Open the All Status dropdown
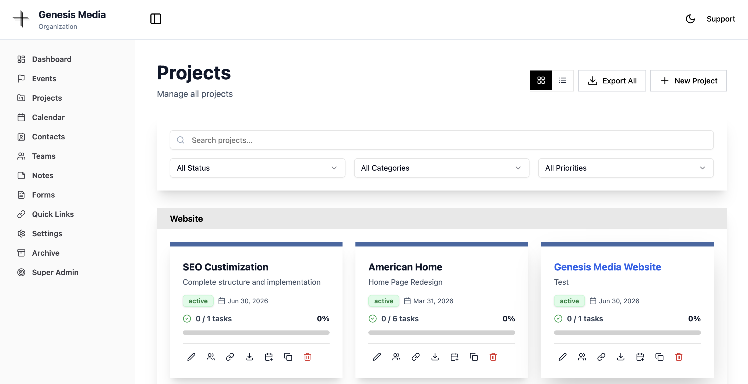 pos(257,168)
